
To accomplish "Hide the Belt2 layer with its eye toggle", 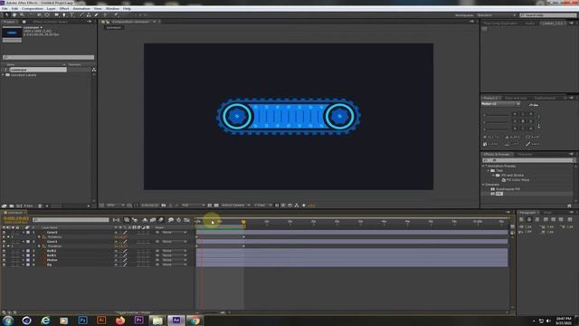I will (4, 251).
